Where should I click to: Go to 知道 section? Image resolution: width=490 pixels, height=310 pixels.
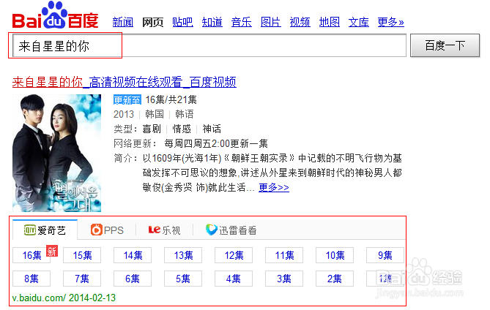pos(212,22)
